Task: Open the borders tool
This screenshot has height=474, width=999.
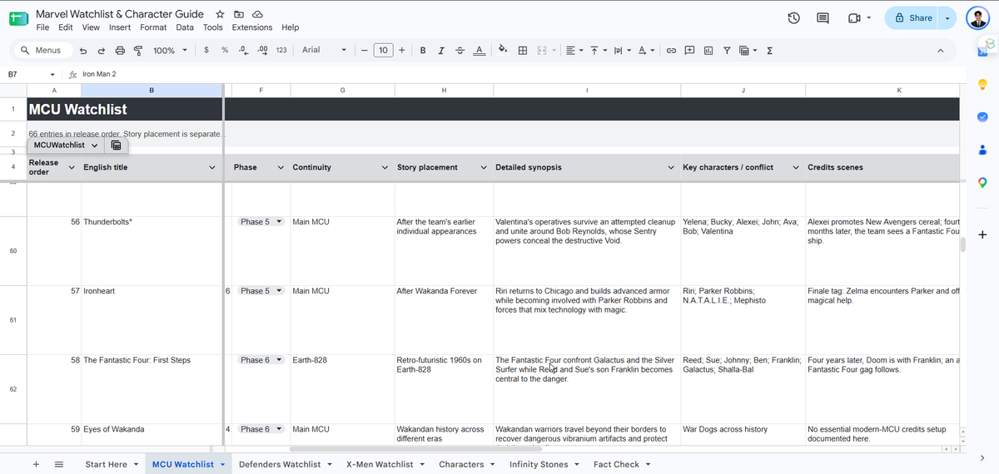Action: tap(523, 51)
